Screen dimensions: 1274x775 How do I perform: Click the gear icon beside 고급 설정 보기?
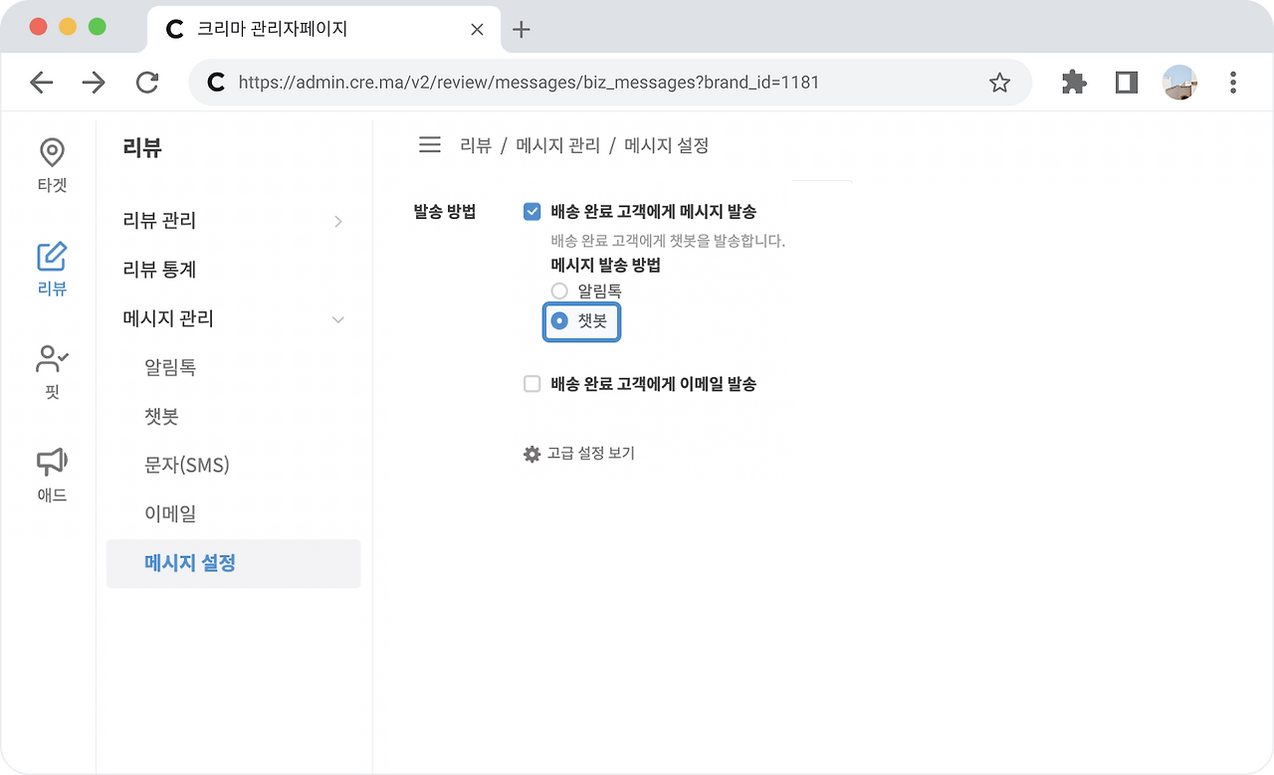(x=531, y=454)
